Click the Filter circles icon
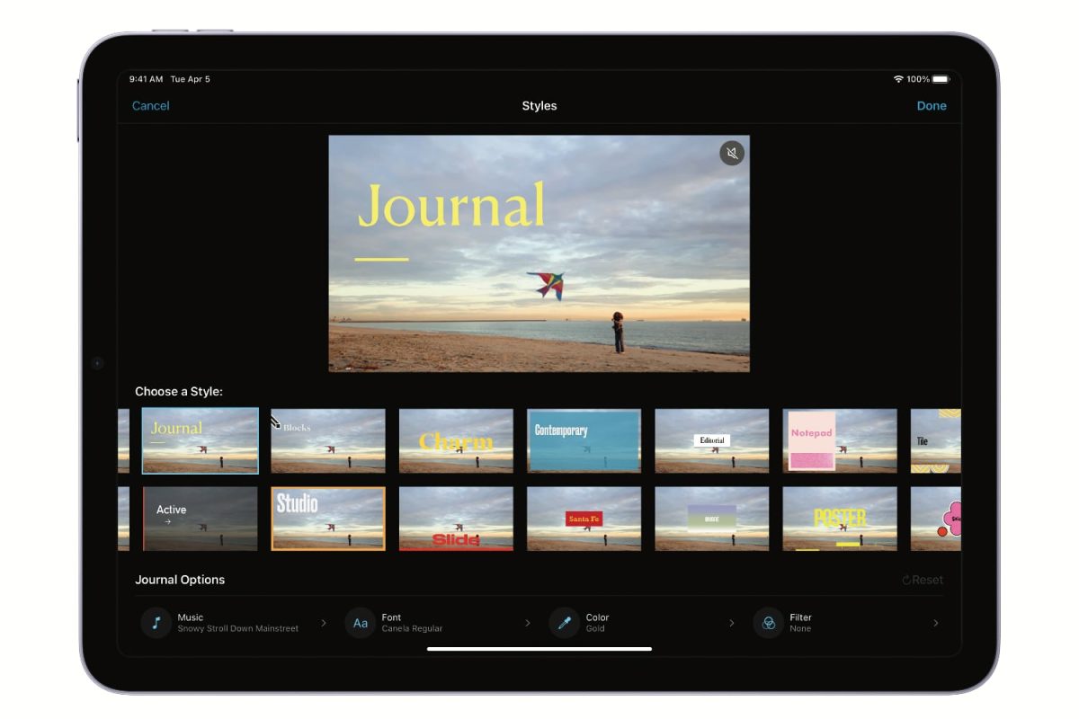Image resolution: width=1079 pixels, height=719 pixels. click(x=768, y=623)
